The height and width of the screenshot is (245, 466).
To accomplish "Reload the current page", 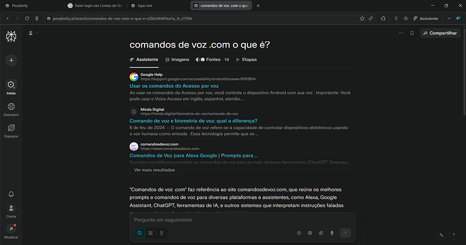I will 27,19.
